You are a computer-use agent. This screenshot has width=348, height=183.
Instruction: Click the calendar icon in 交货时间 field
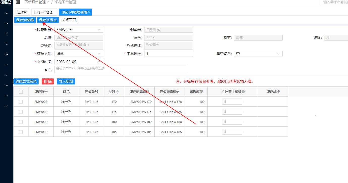click(x=99, y=62)
